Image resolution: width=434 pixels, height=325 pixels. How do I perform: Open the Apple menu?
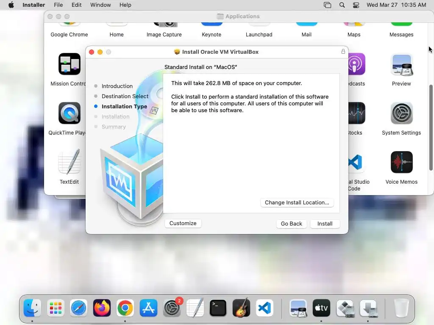11,5
